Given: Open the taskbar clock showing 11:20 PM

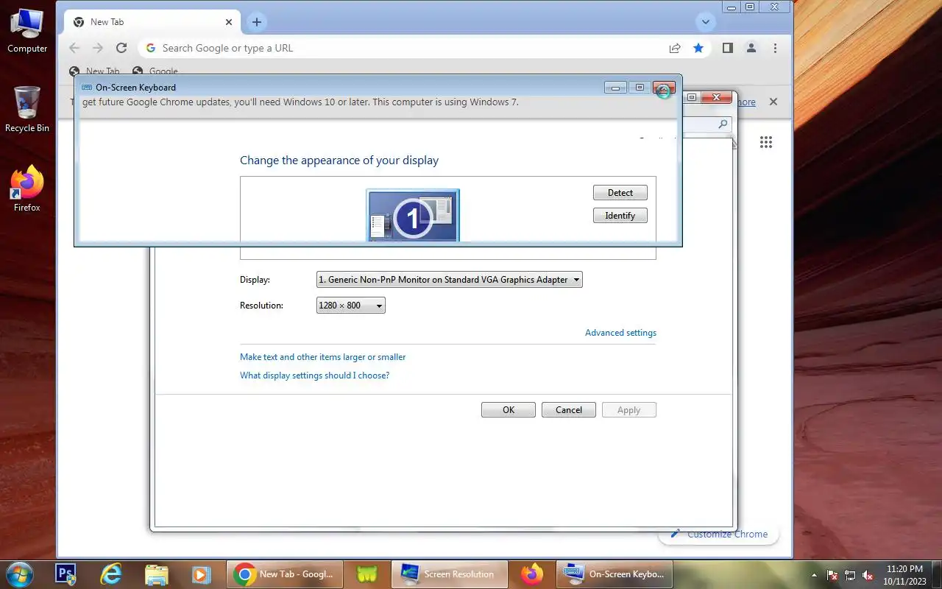Looking at the screenshot, I should tap(904, 574).
